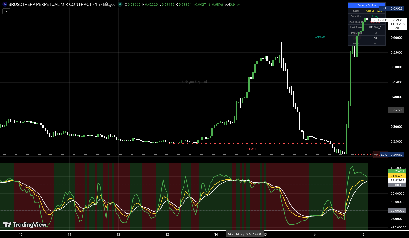Click the 0.60000 price scale label

click(396, 38)
